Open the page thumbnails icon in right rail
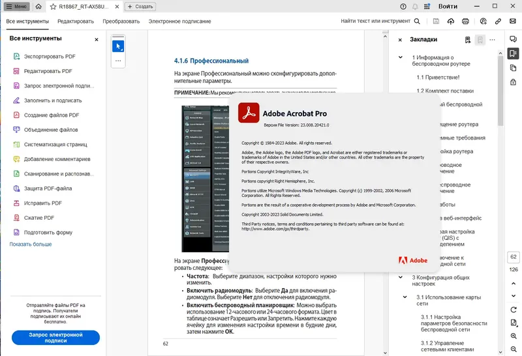 point(513,68)
